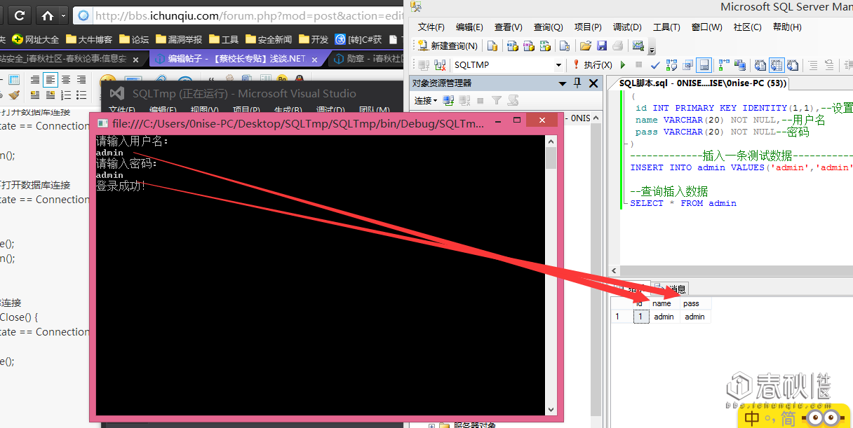Expand the SSMS standard toolbar overflow arrow
Image resolution: width=853 pixels, height=428 pixels.
click(652, 47)
